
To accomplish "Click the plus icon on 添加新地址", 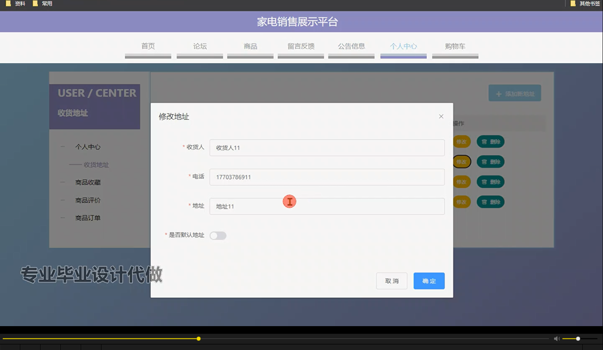I will tap(498, 93).
